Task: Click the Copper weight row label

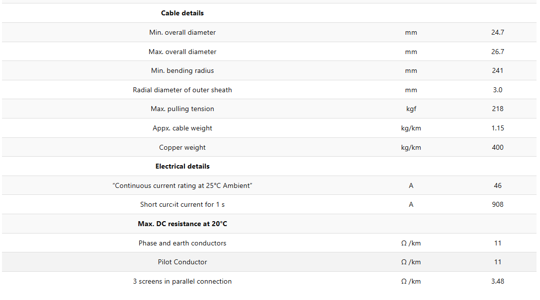Action: [x=182, y=147]
